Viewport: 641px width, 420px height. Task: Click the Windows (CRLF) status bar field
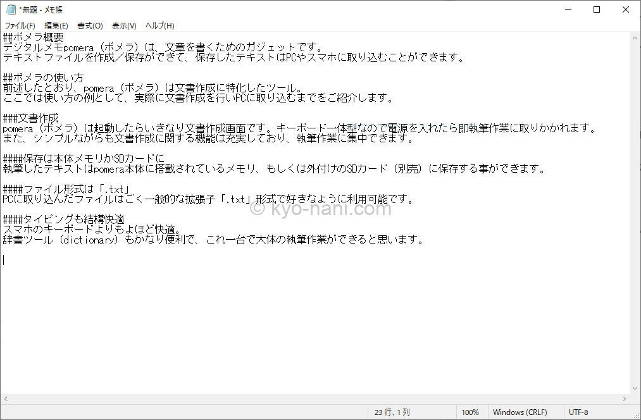pyautogui.click(x=520, y=412)
